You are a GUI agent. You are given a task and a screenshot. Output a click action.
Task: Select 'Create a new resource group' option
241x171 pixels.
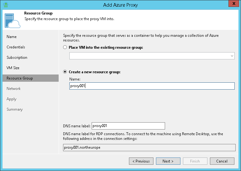pyautogui.click(x=65, y=72)
